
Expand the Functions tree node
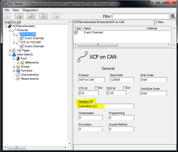coord(14,71)
